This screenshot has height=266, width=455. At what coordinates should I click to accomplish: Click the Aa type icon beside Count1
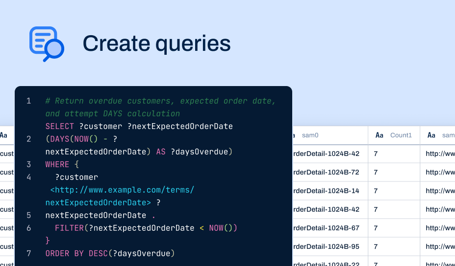[379, 135]
